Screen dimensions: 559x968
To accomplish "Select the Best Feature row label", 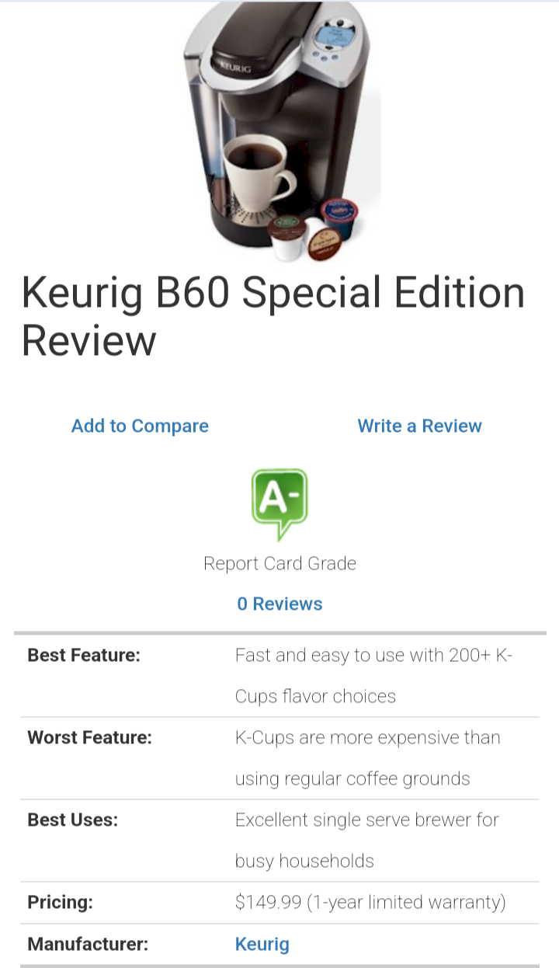I will point(84,655).
